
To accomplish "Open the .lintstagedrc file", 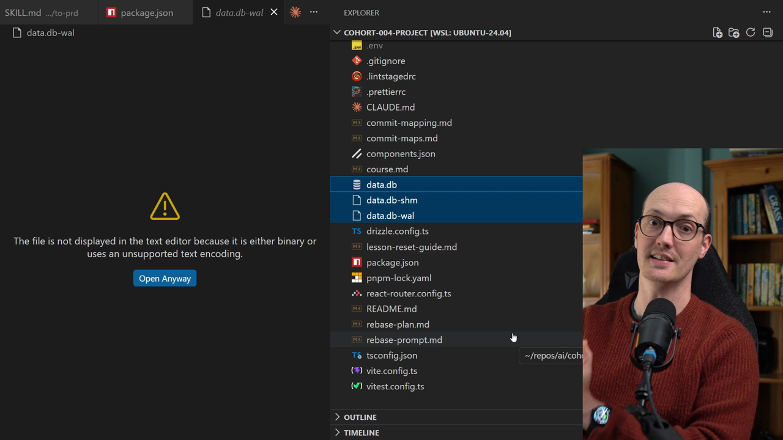I will (x=391, y=76).
